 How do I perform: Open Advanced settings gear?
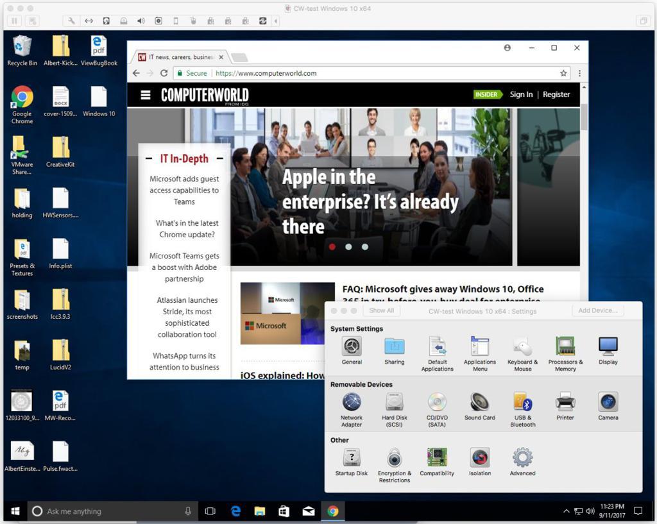pos(522,462)
